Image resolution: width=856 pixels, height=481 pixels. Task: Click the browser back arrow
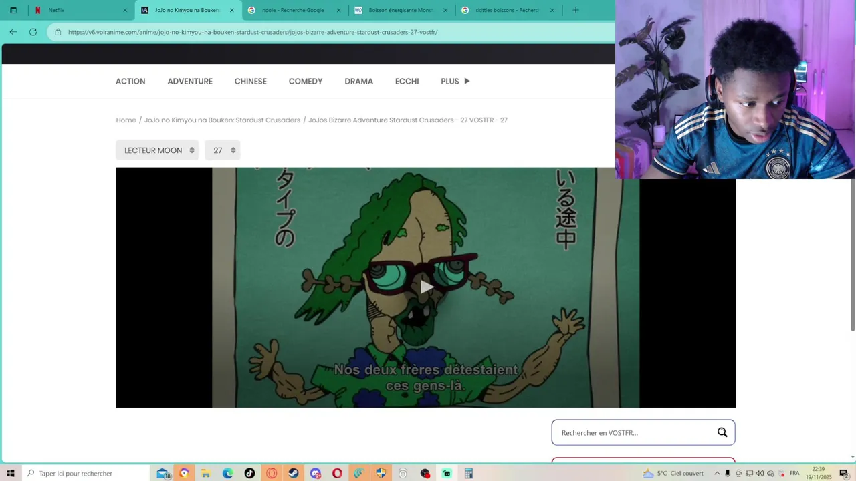point(13,32)
